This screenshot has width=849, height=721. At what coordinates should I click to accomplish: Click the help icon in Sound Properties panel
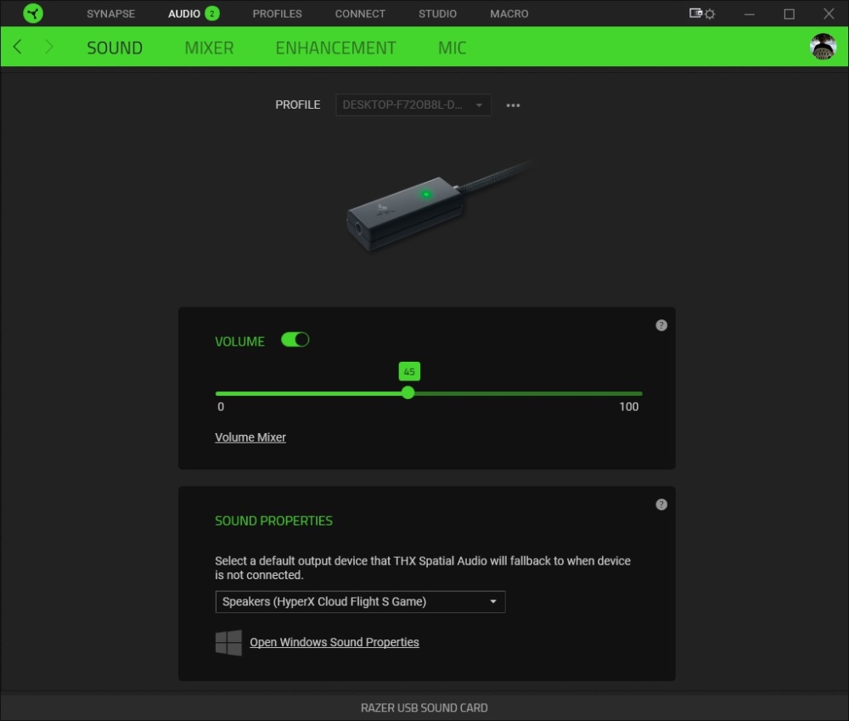pyautogui.click(x=661, y=504)
